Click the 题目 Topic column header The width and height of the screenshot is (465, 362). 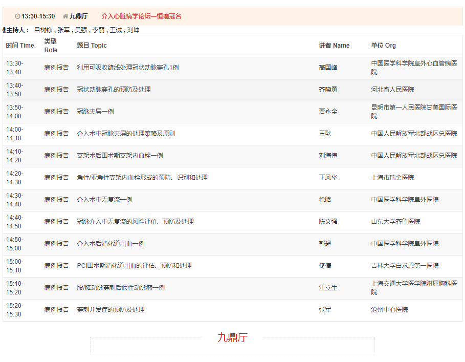[92, 46]
